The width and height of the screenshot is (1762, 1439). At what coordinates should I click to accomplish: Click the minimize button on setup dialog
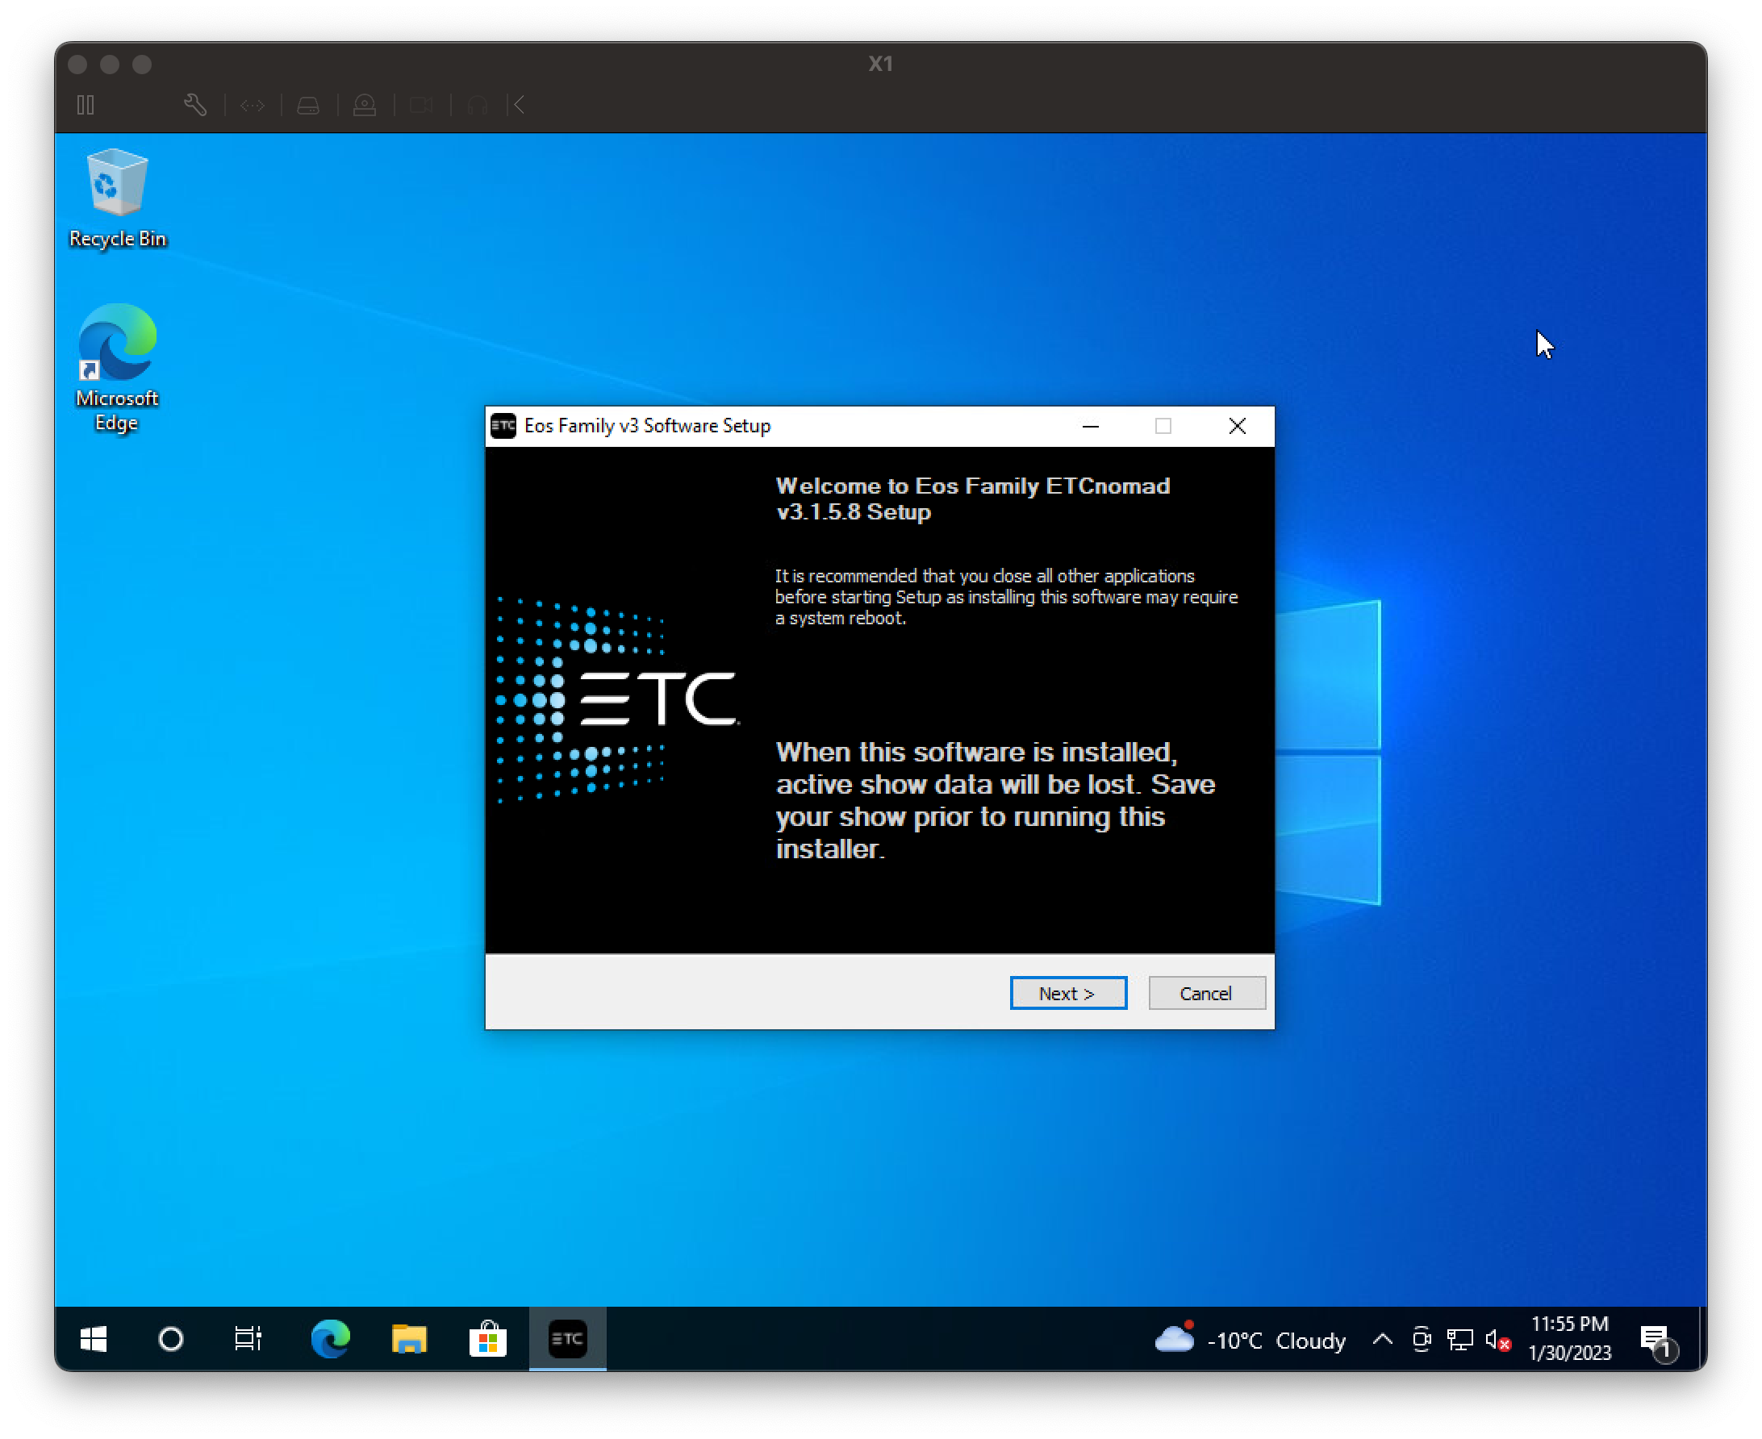tap(1090, 426)
